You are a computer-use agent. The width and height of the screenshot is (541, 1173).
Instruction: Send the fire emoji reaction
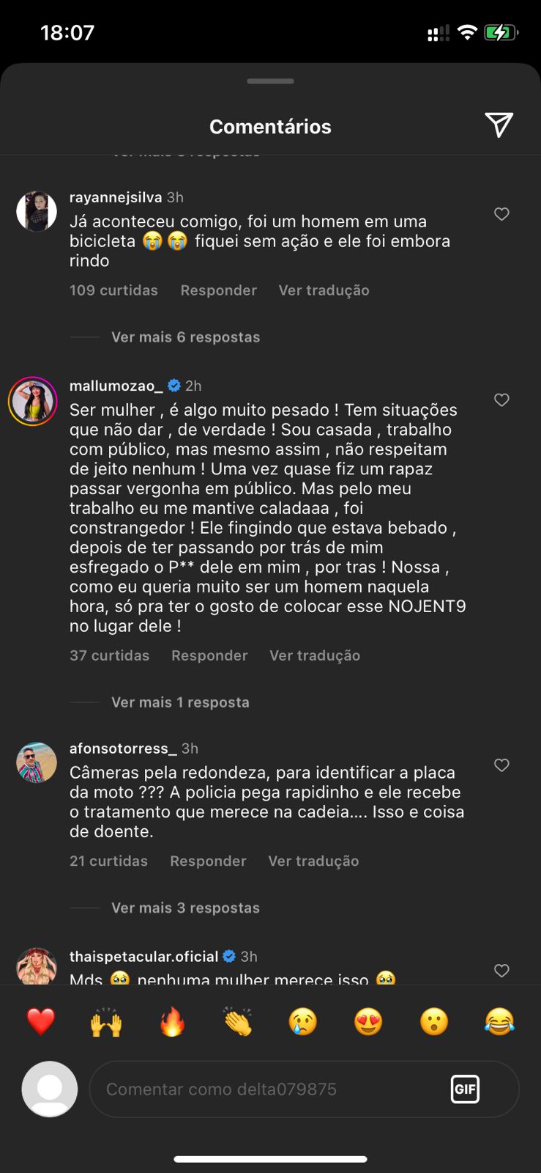pos(172,1021)
